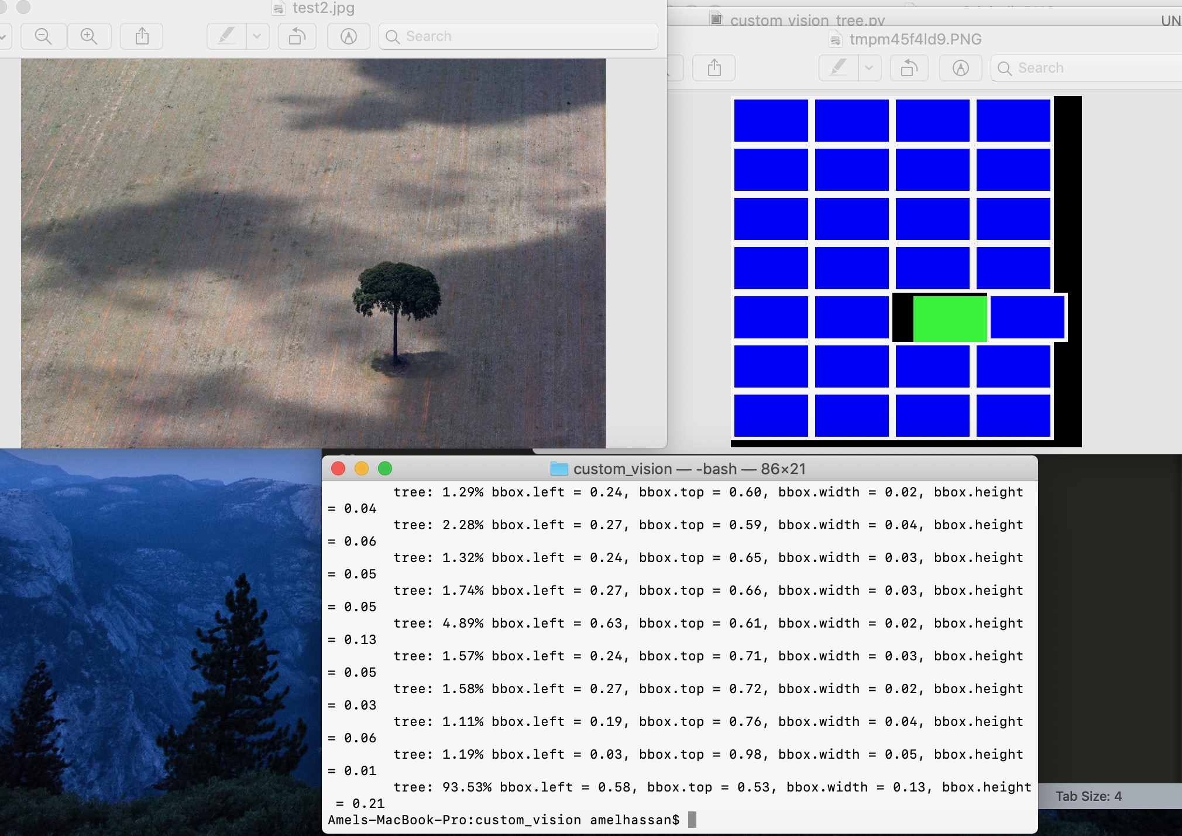Toggle Markup toolbar in tmpm45f4ld9.PNG window
This screenshot has height=836, width=1182.
point(960,68)
